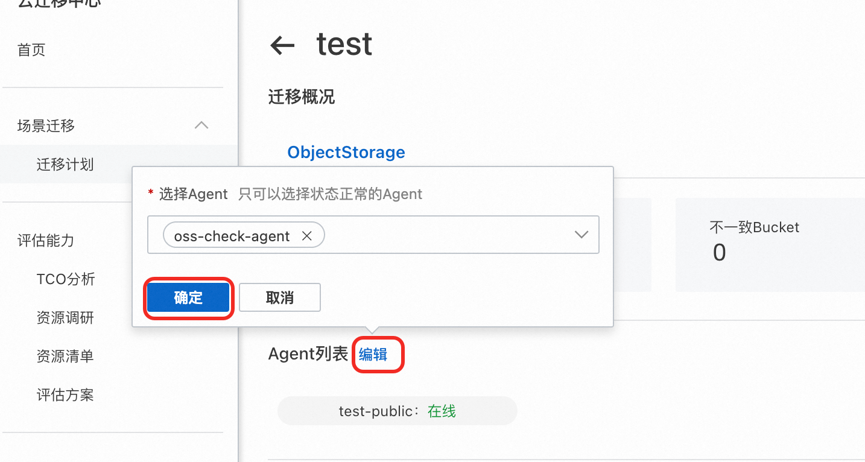Open 资源清单 from the sidebar
Image resolution: width=865 pixels, height=462 pixels.
click(x=65, y=356)
